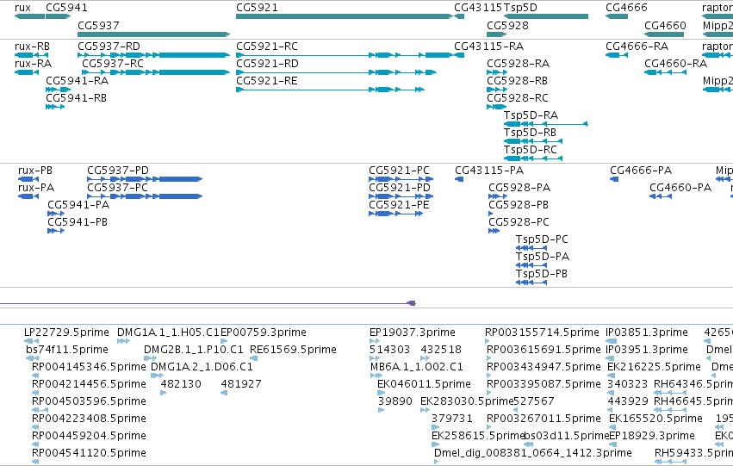
Task: Select the CG5941 gene label
Action: 66,8
